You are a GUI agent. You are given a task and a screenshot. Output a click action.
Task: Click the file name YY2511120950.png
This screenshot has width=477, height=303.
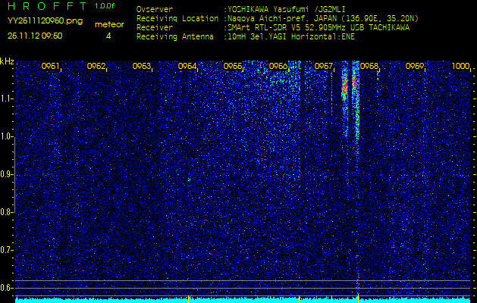pyautogui.click(x=45, y=21)
